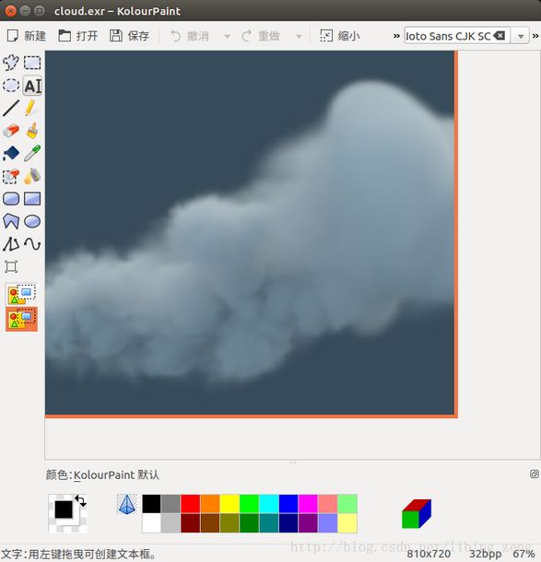The image size is (541, 562).
Task: Click the black foreground colour box
Action: click(x=64, y=509)
